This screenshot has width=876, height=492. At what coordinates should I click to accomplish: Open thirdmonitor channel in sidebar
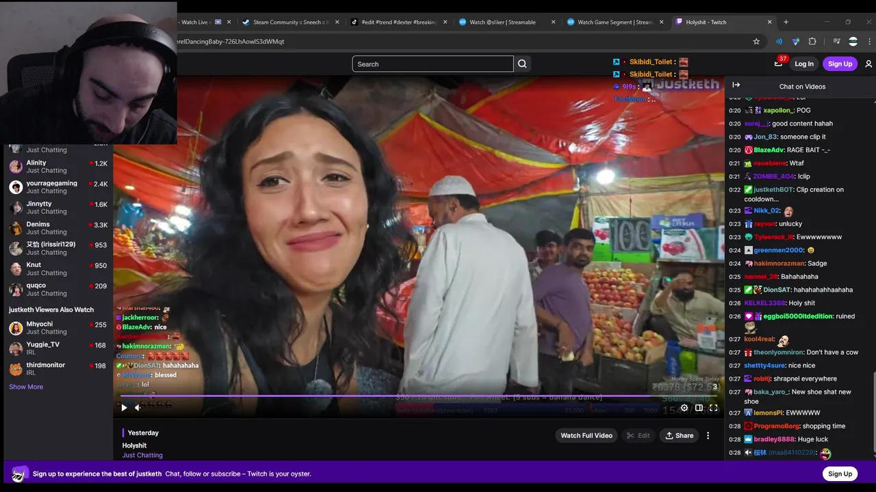(57, 369)
